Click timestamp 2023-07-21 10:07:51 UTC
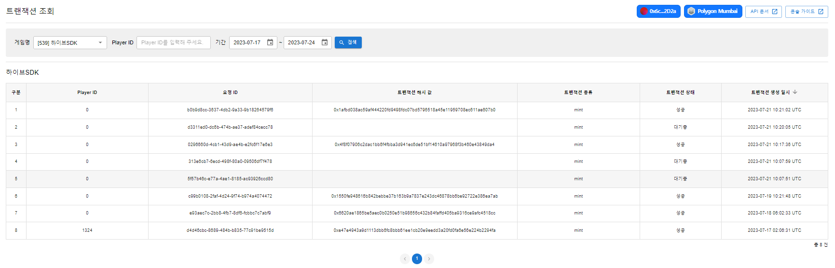Screen dimensions: 835x268 (x=774, y=179)
